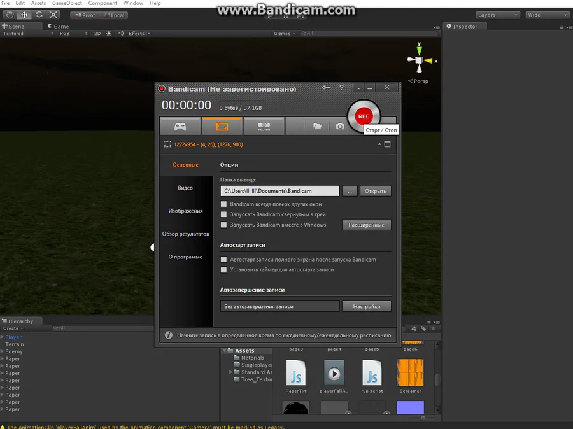Screen dimensions: 573x429
Task: Open the RGB render mode dropdown
Action: pyautogui.click(x=73, y=33)
